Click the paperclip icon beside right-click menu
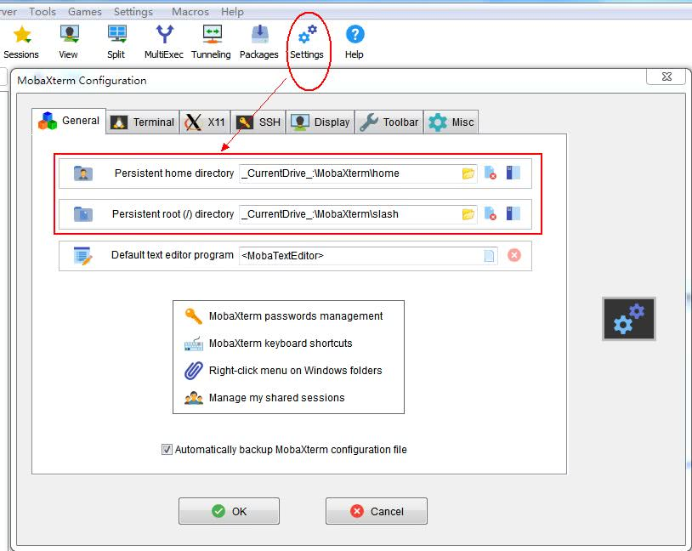Viewport: 692px width, 551px height. [x=193, y=371]
